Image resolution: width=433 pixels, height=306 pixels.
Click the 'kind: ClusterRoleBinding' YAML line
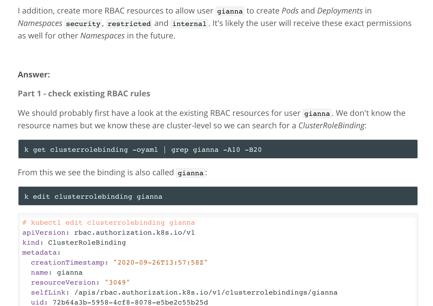pos(74,242)
